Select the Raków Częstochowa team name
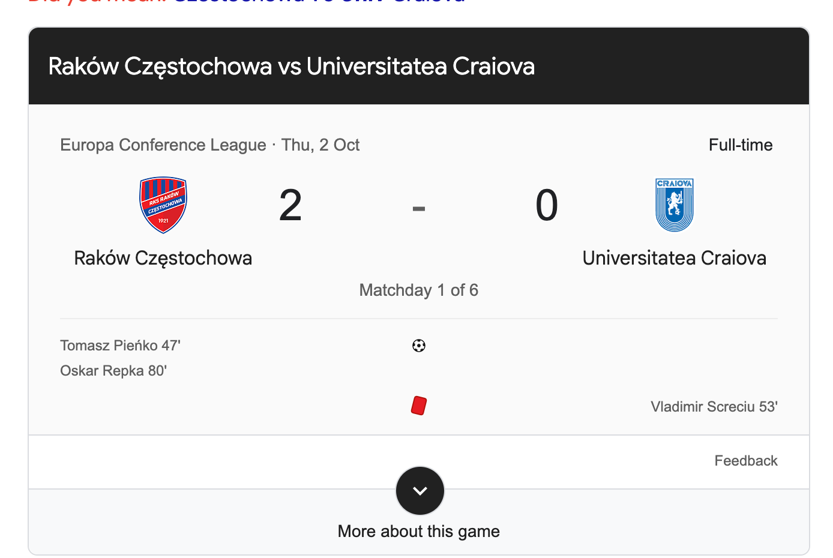The height and width of the screenshot is (558, 833). pos(163,258)
